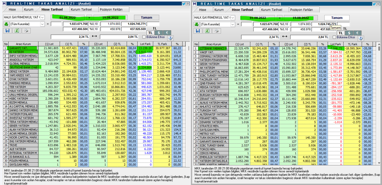Sort by Aracı Kurum column, left window

(24, 44)
